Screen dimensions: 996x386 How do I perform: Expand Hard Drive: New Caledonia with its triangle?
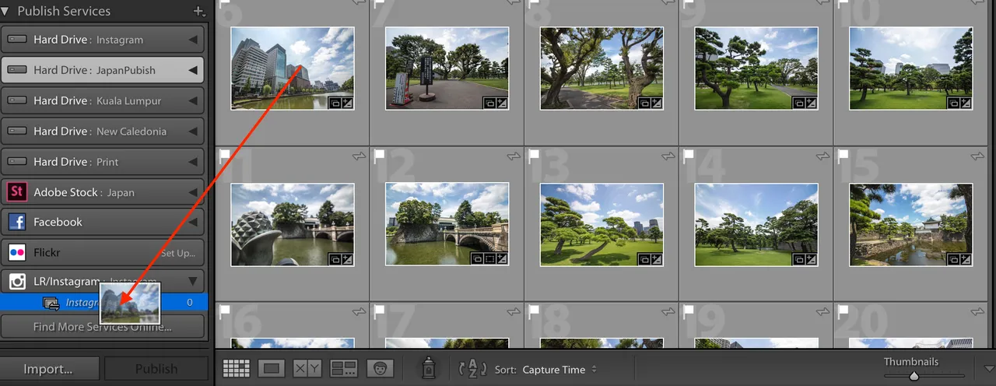(x=193, y=132)
